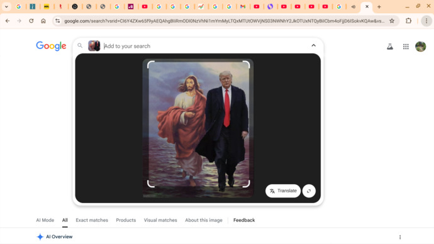Click the magnifier search icon in the search box
This screenshot has height=244, width=434.
click(80, 46)
